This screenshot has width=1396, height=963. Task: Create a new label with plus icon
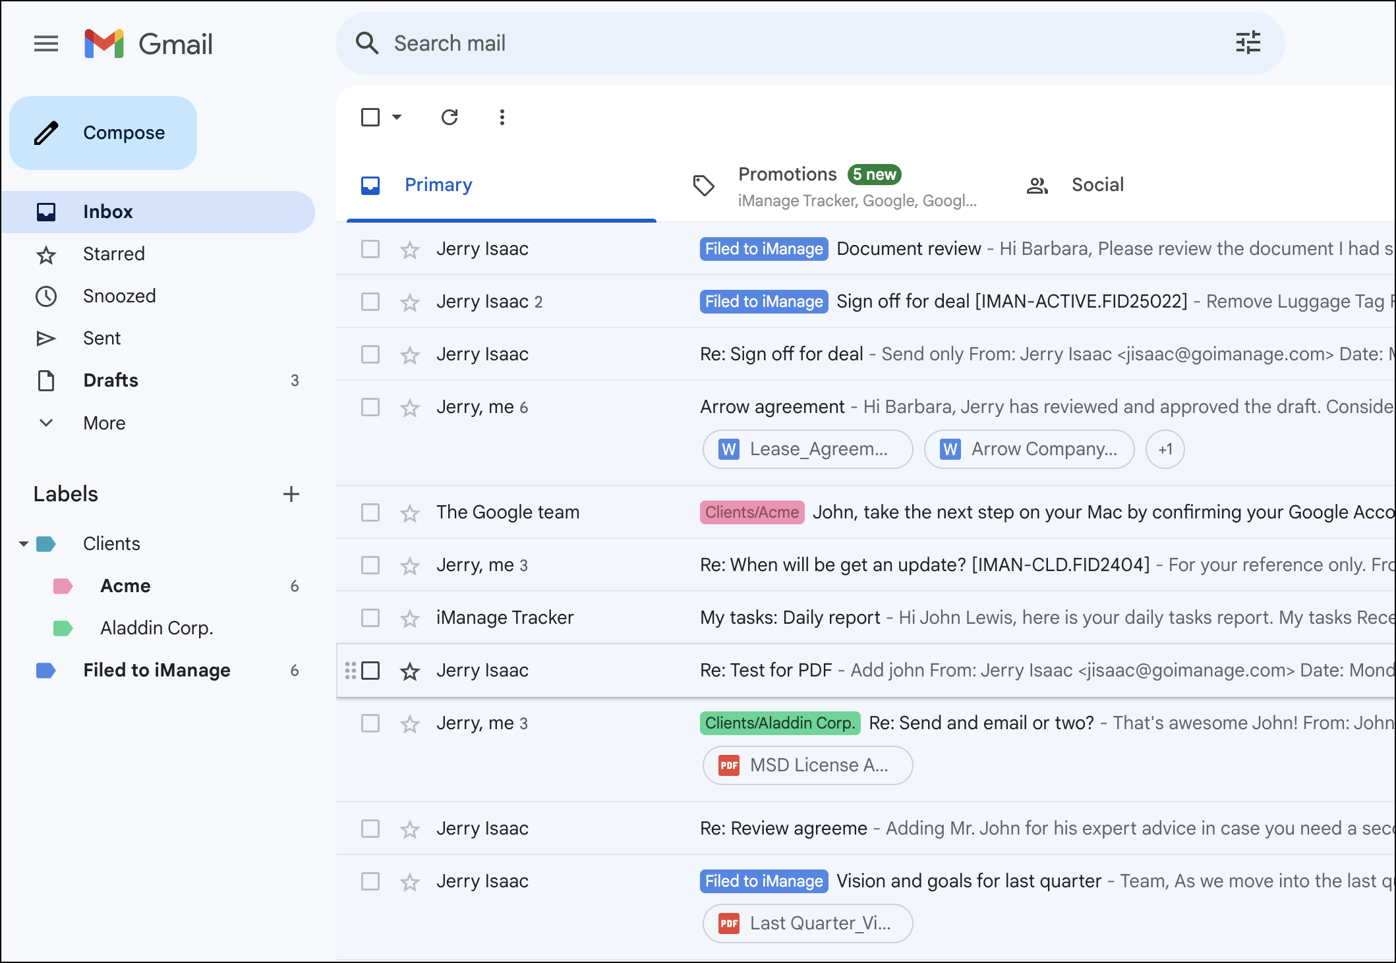click(291, 494)
